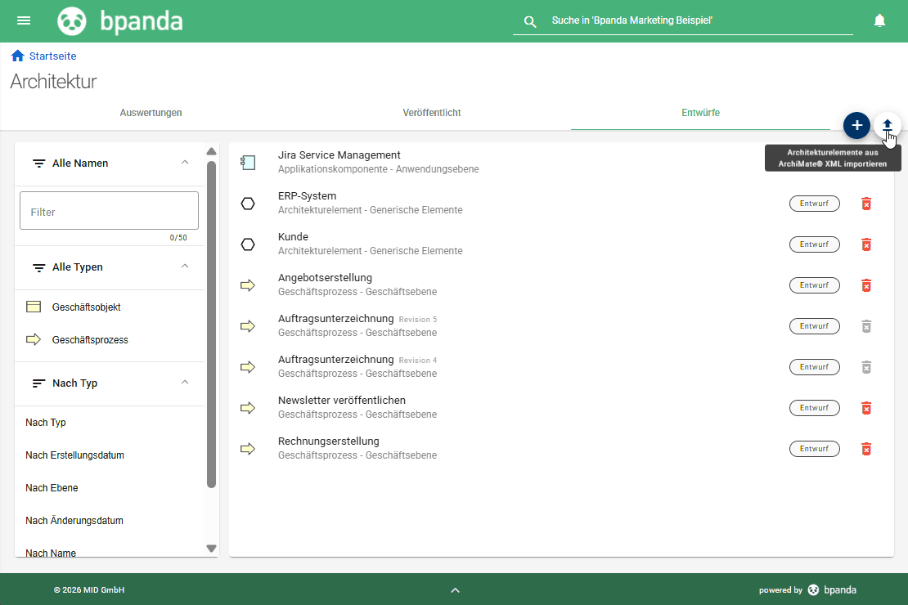The height and width of the screenshot is (605, 908).
Task: Click the home icon next to Startseite
Action: 17,56
